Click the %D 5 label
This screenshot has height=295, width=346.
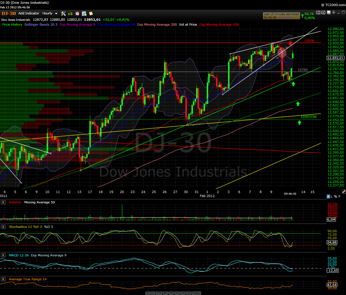pyautogui.click(x=48, y=227)
